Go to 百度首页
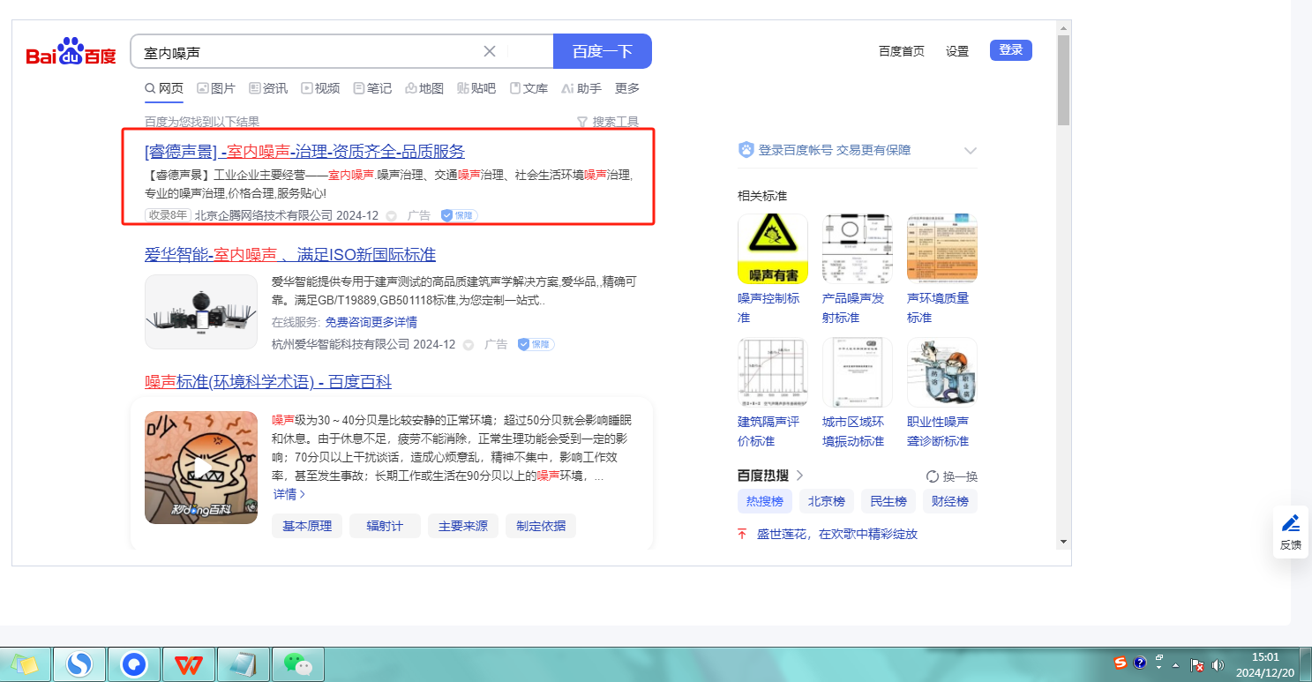1312x682 pixels. coord(902,51)
